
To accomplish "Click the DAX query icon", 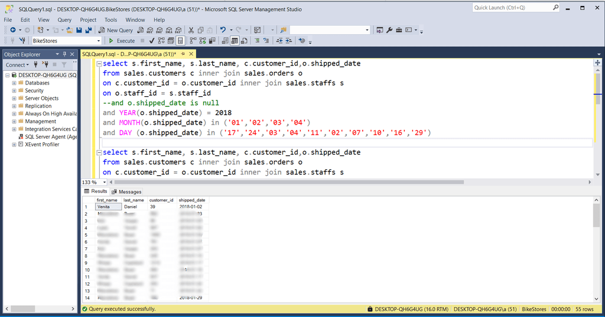I will pyautogui.click(x=178, y=30).
